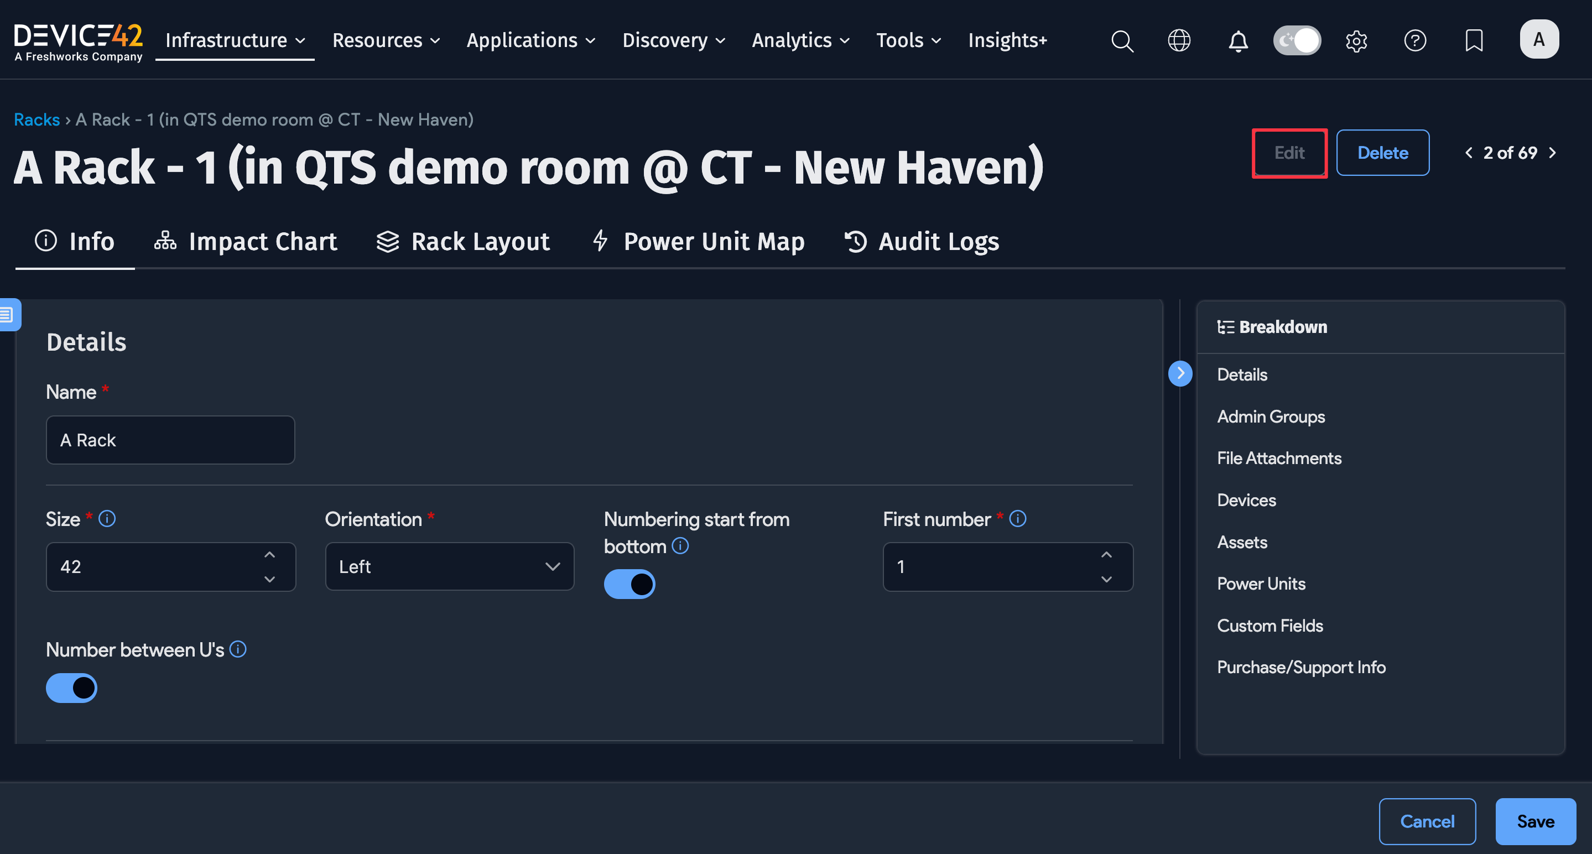Open the settings gear icon
Viewport: 1592px width, 854px height.
[x=1356, y=41]
